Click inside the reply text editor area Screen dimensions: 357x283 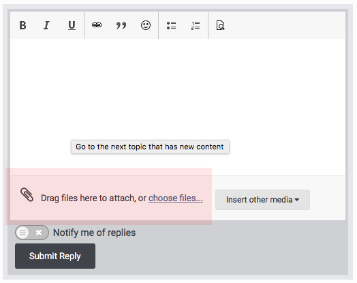click(178, 107)
